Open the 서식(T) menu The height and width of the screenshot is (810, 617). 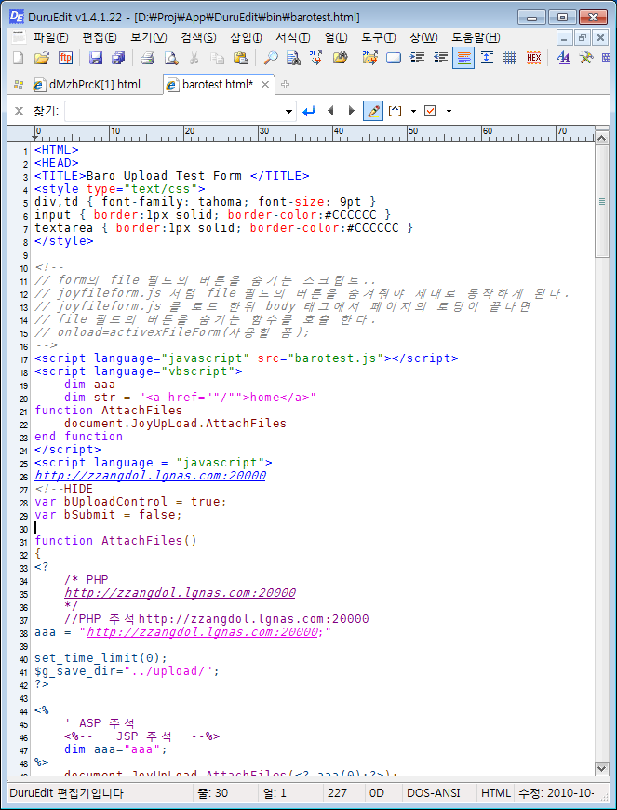point(293,38)
